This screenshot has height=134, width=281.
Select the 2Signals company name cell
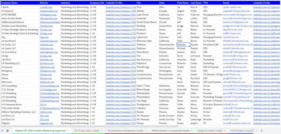(19, 123)
